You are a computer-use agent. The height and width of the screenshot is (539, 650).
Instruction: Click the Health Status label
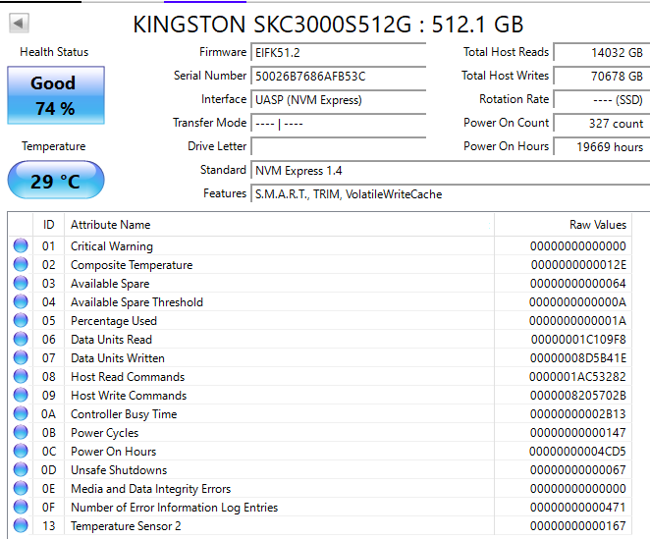[x=54, y=52]
